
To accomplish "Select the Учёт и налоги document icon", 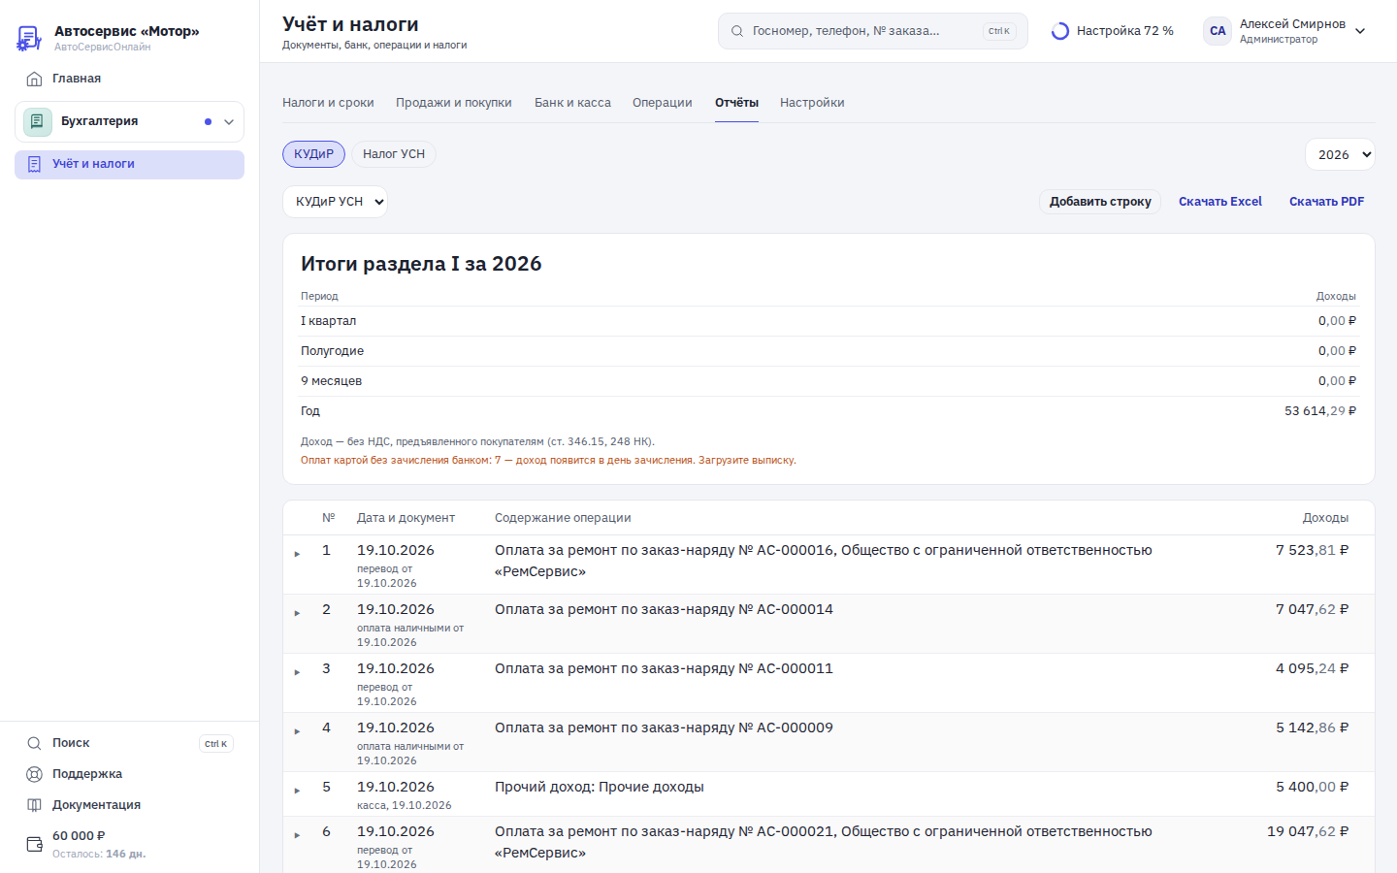I will [35, 164].
